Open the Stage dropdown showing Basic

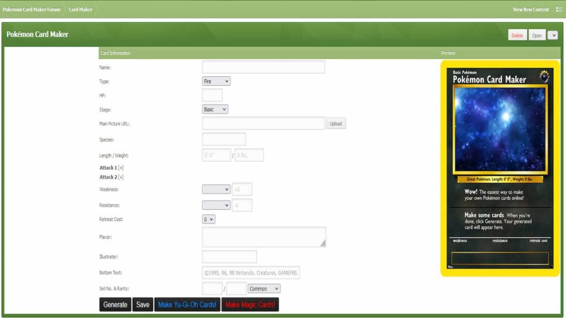coord(215,109)
